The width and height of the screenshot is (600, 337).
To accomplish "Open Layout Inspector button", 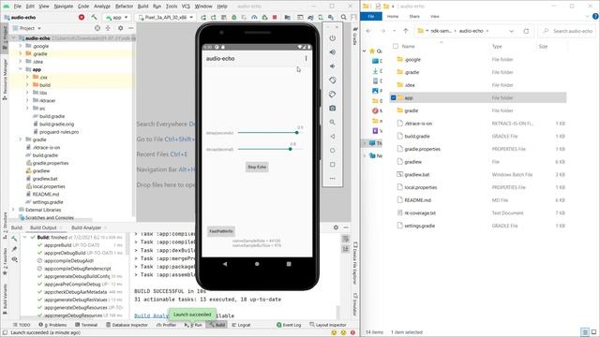I will pos(328,325).
